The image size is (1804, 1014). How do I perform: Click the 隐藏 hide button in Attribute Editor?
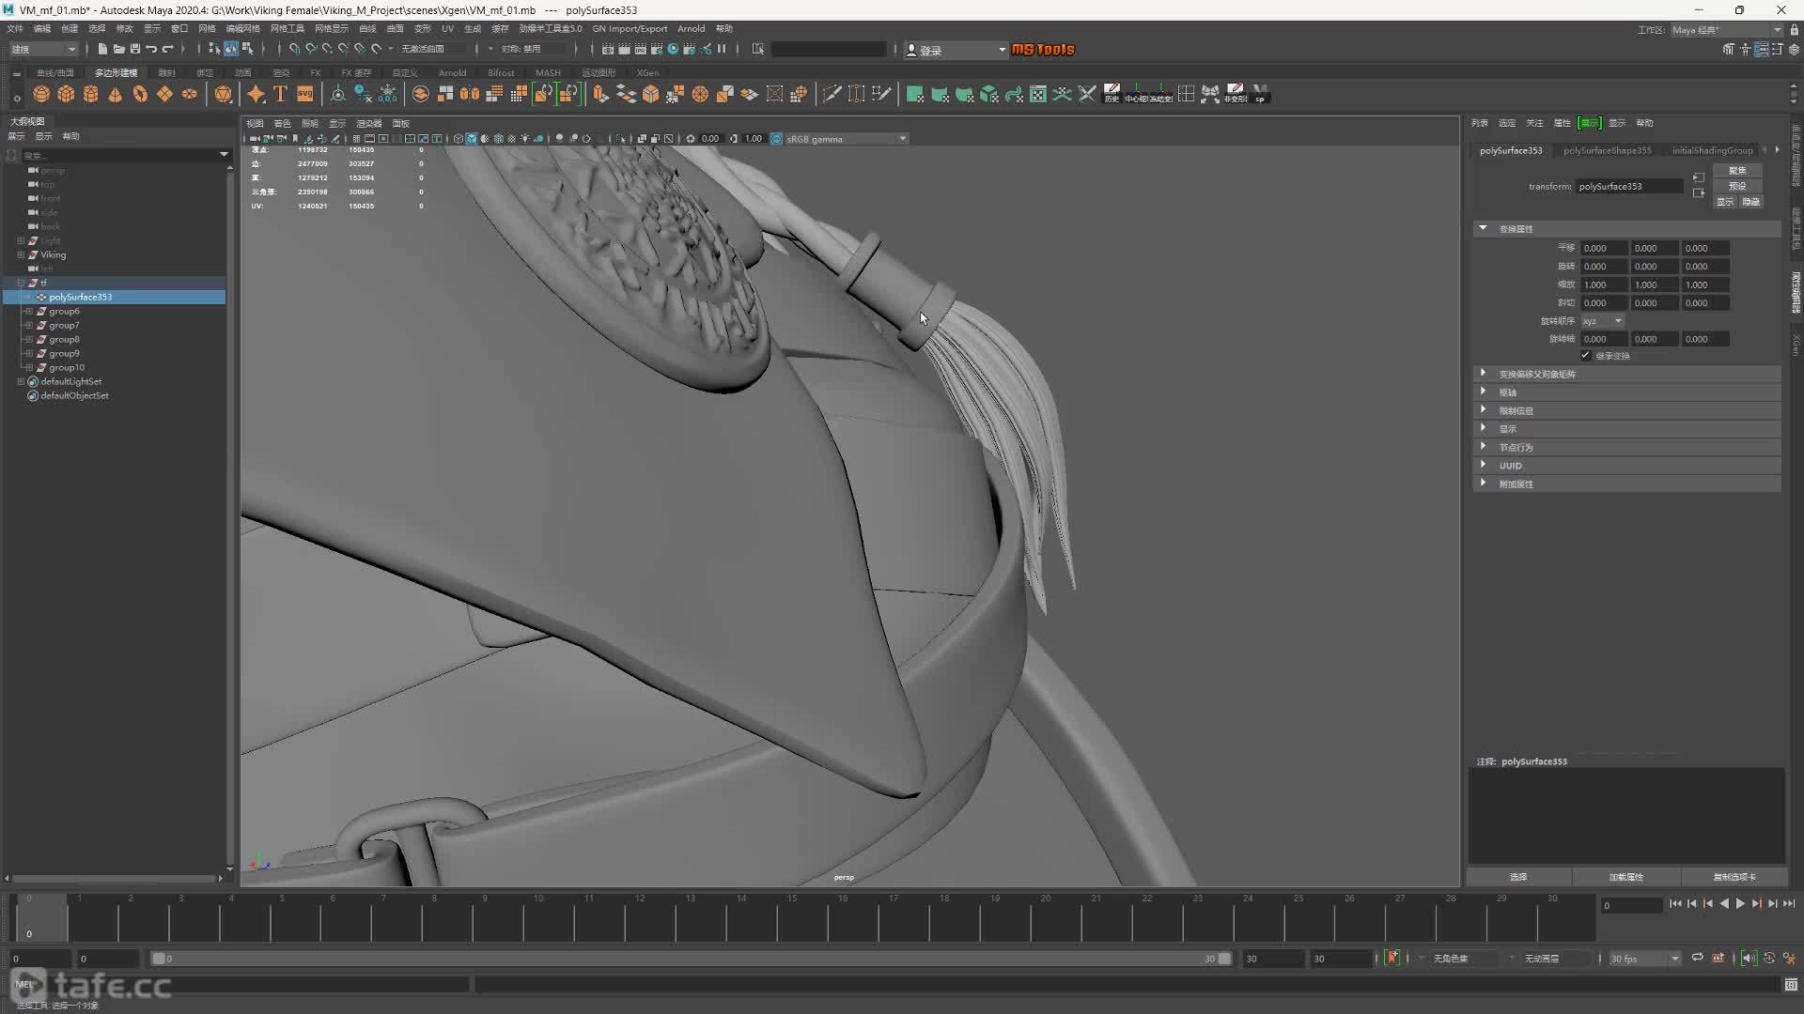(1750, 202)
